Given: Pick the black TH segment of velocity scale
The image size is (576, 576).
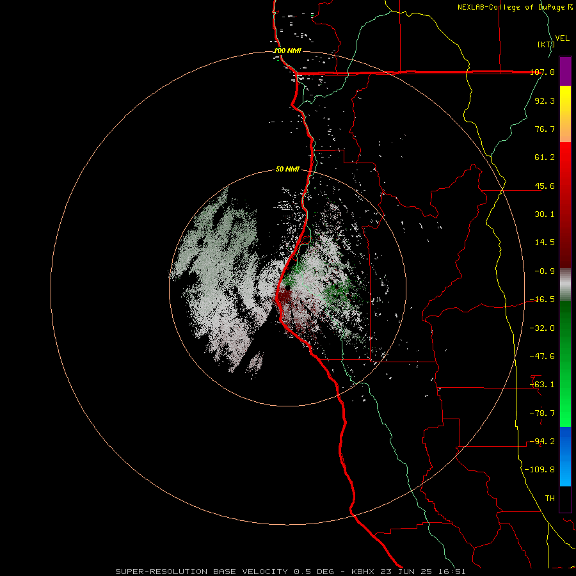Looking at the screenshot, I should pos(565,499).
